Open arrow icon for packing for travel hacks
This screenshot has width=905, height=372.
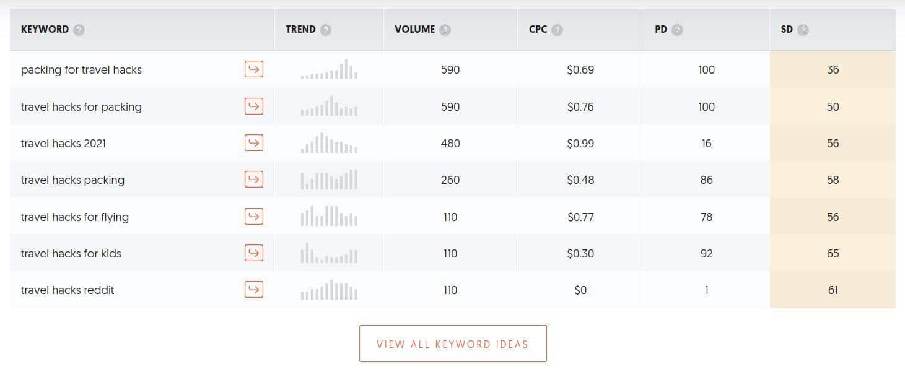(x=254, y=69)
